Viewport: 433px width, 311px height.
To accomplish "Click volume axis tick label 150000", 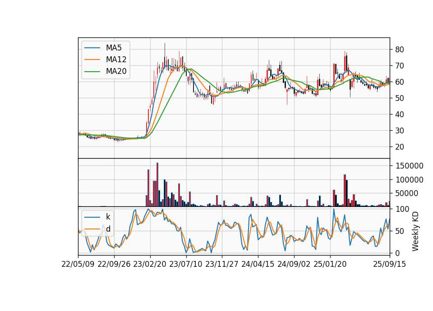I will click(x=409, y=166).
